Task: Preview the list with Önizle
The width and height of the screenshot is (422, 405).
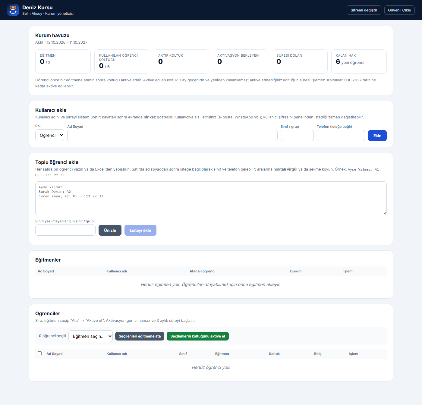Action: 110,230
